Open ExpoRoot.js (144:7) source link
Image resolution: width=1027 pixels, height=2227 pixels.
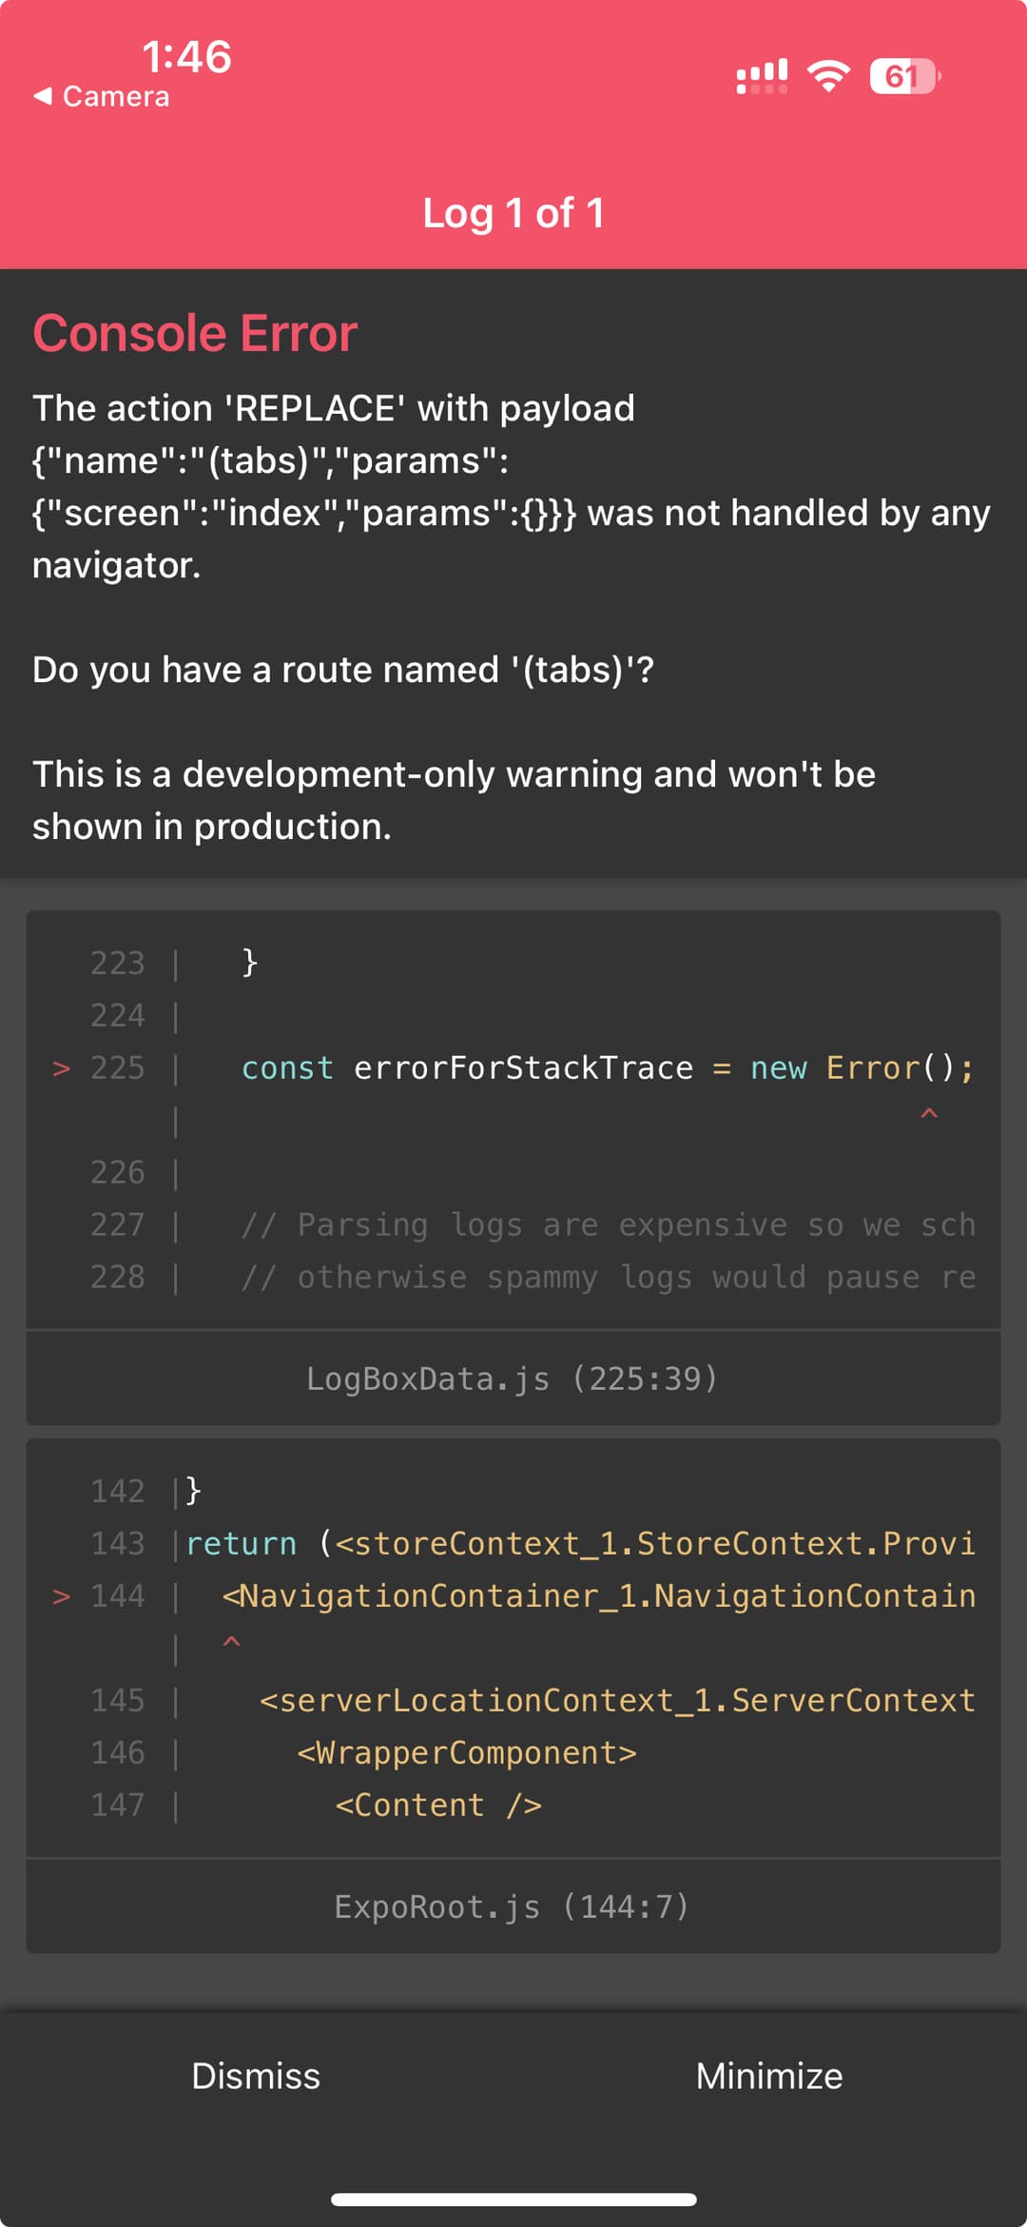[x=513, y=1906]
